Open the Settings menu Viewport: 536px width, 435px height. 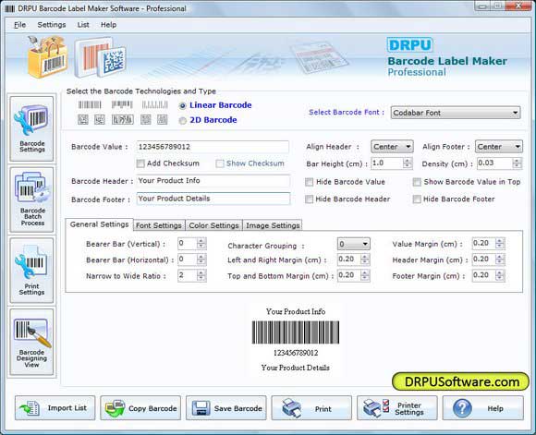(52, 25)
